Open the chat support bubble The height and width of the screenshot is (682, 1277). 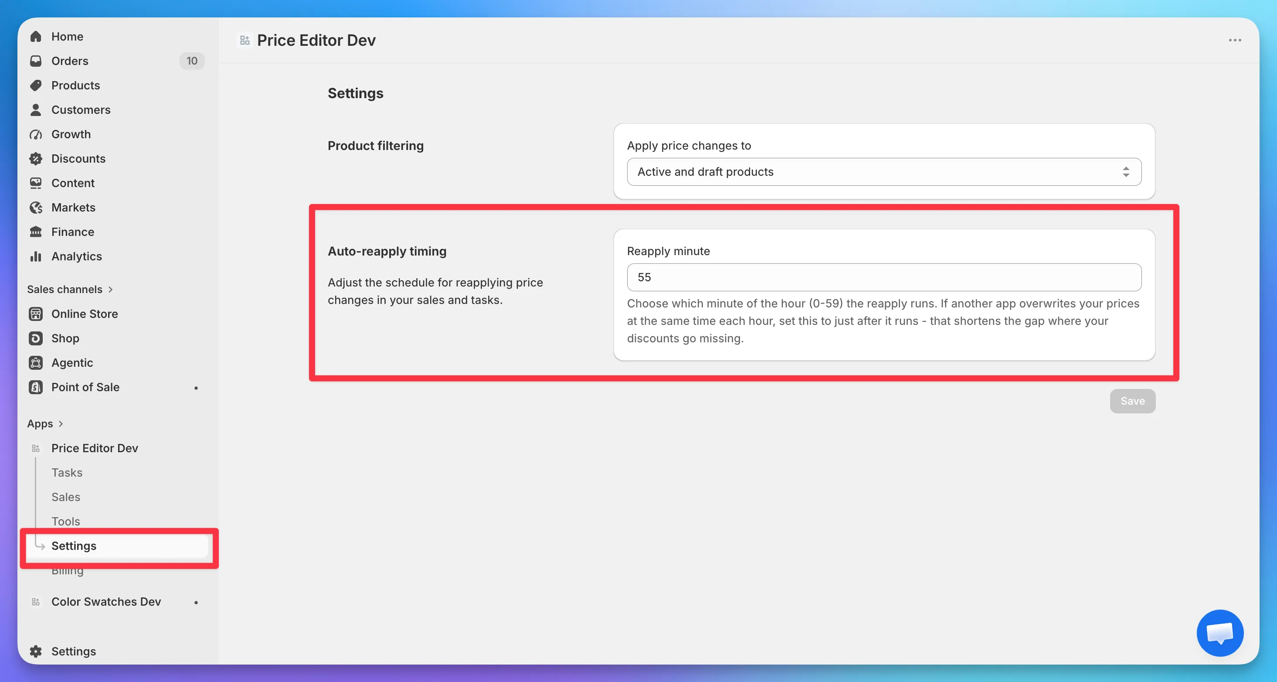click(x=1219, y=633)
